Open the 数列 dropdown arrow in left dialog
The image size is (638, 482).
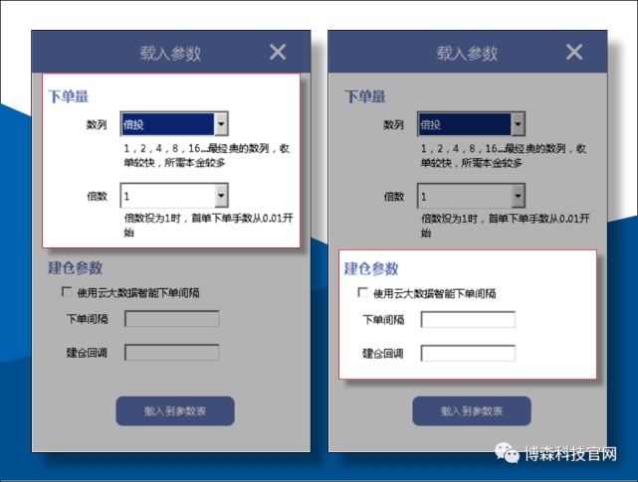[221, 123]
